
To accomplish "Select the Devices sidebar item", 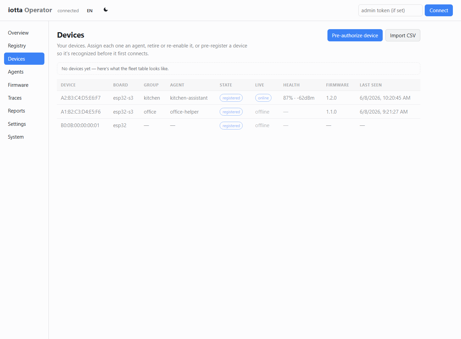I will click(x=24, y=59).
